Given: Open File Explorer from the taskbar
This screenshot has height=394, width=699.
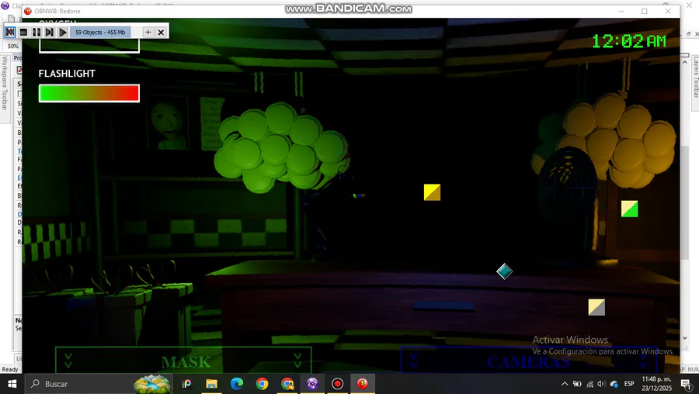Looking at the screenshot, I should click(x=211, y=384).
